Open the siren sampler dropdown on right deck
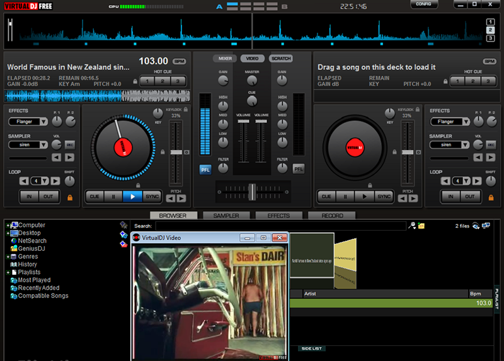This screenshot has width=504, height=361. [x=449, y=145]
